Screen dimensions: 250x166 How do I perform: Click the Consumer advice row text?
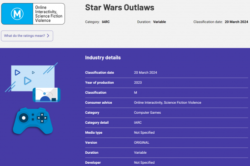pyautogui.click(x=167, y=102)
